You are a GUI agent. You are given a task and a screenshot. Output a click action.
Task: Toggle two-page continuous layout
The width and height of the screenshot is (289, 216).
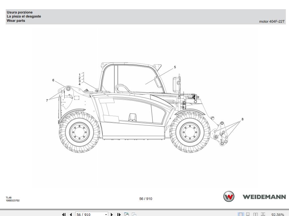[263, 214]
